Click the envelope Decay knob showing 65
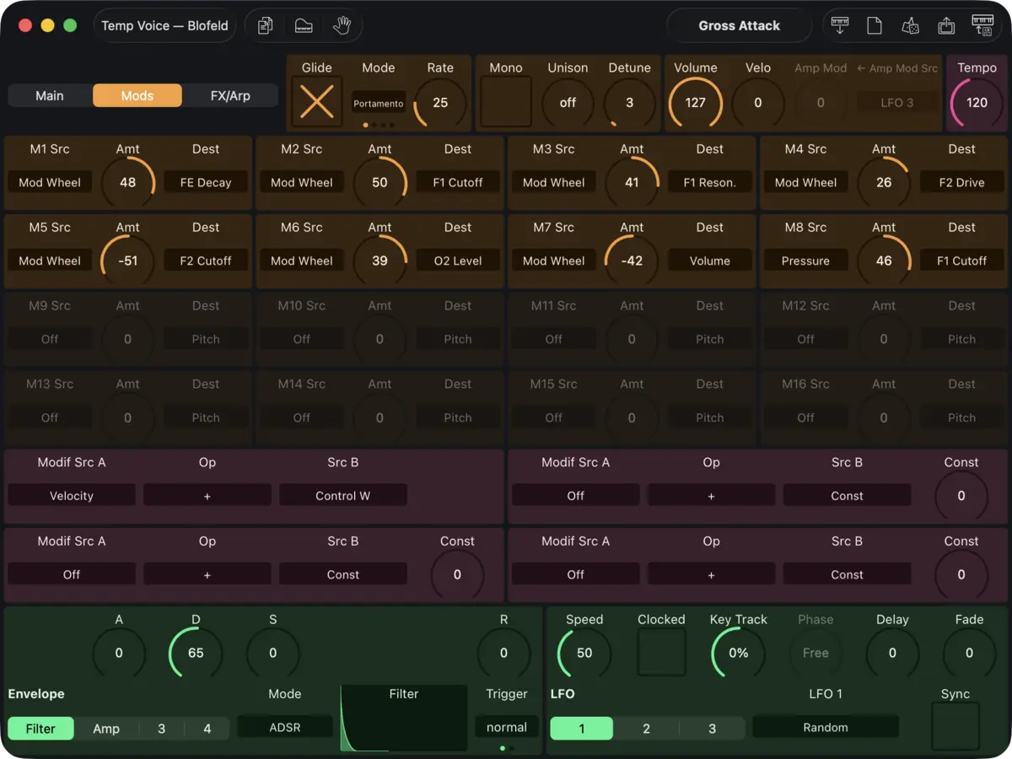 pyautogui.click(x=196, y=653)
